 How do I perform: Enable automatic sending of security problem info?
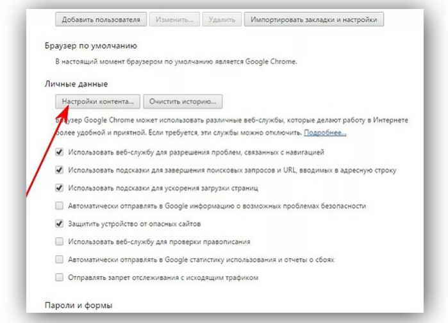pyautogui.click(x=59, y=206)
